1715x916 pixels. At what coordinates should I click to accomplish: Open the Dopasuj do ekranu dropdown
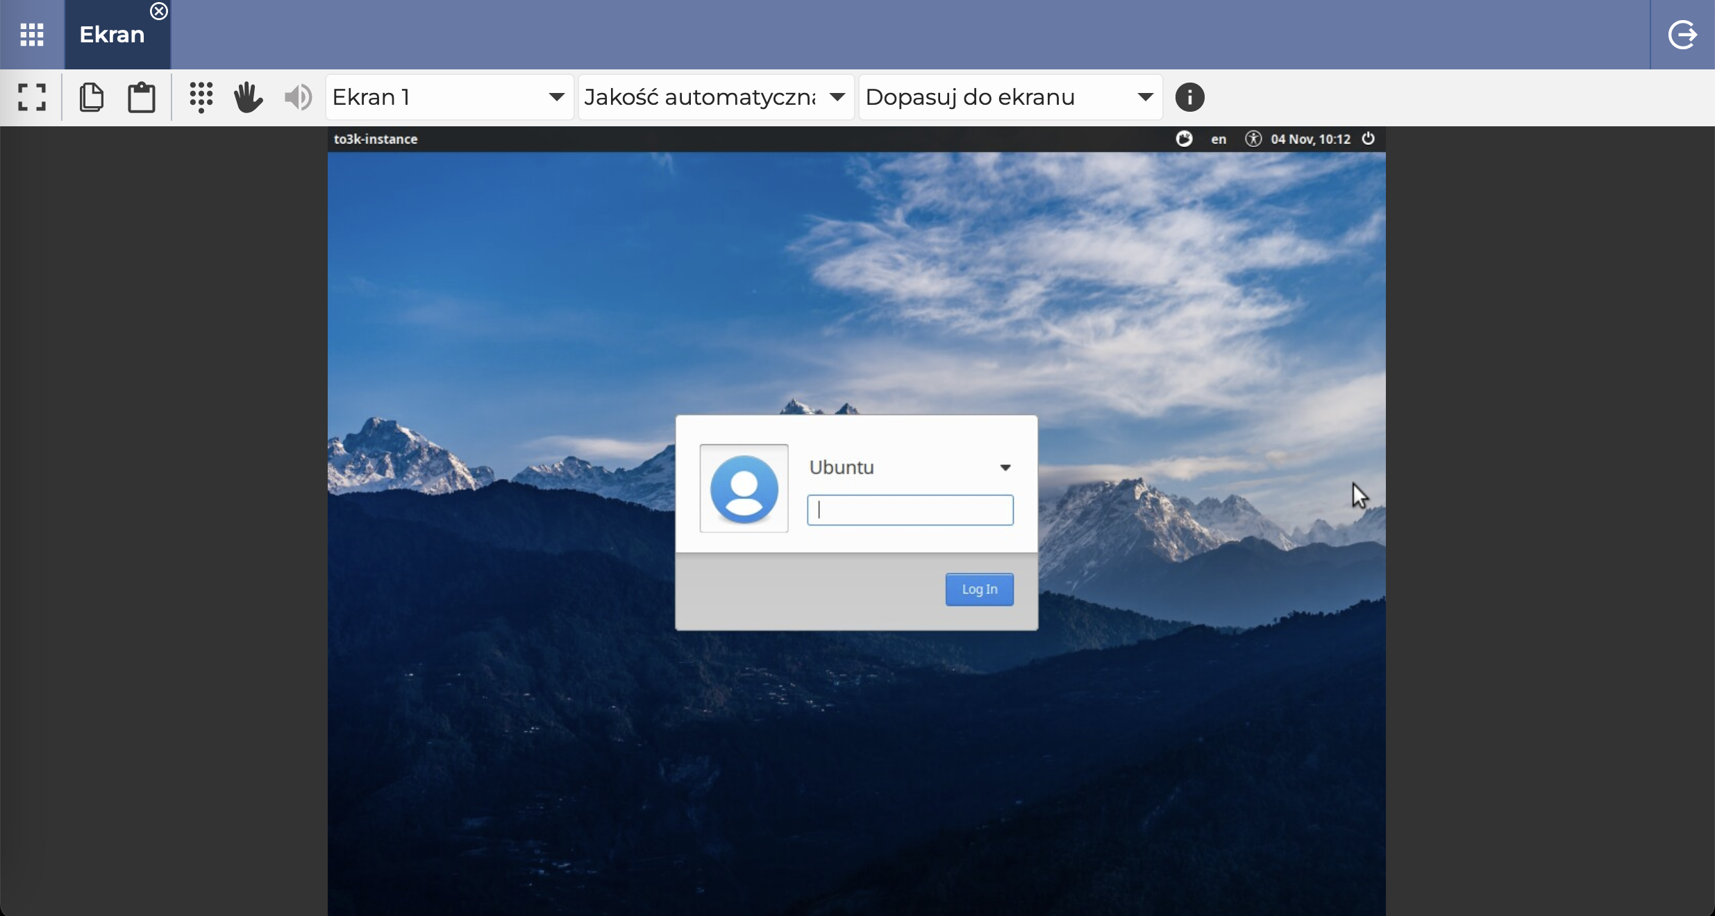[1010, 97]
